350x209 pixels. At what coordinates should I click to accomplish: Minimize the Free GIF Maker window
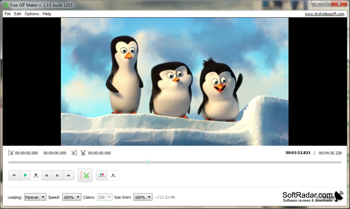pos(317,4)
